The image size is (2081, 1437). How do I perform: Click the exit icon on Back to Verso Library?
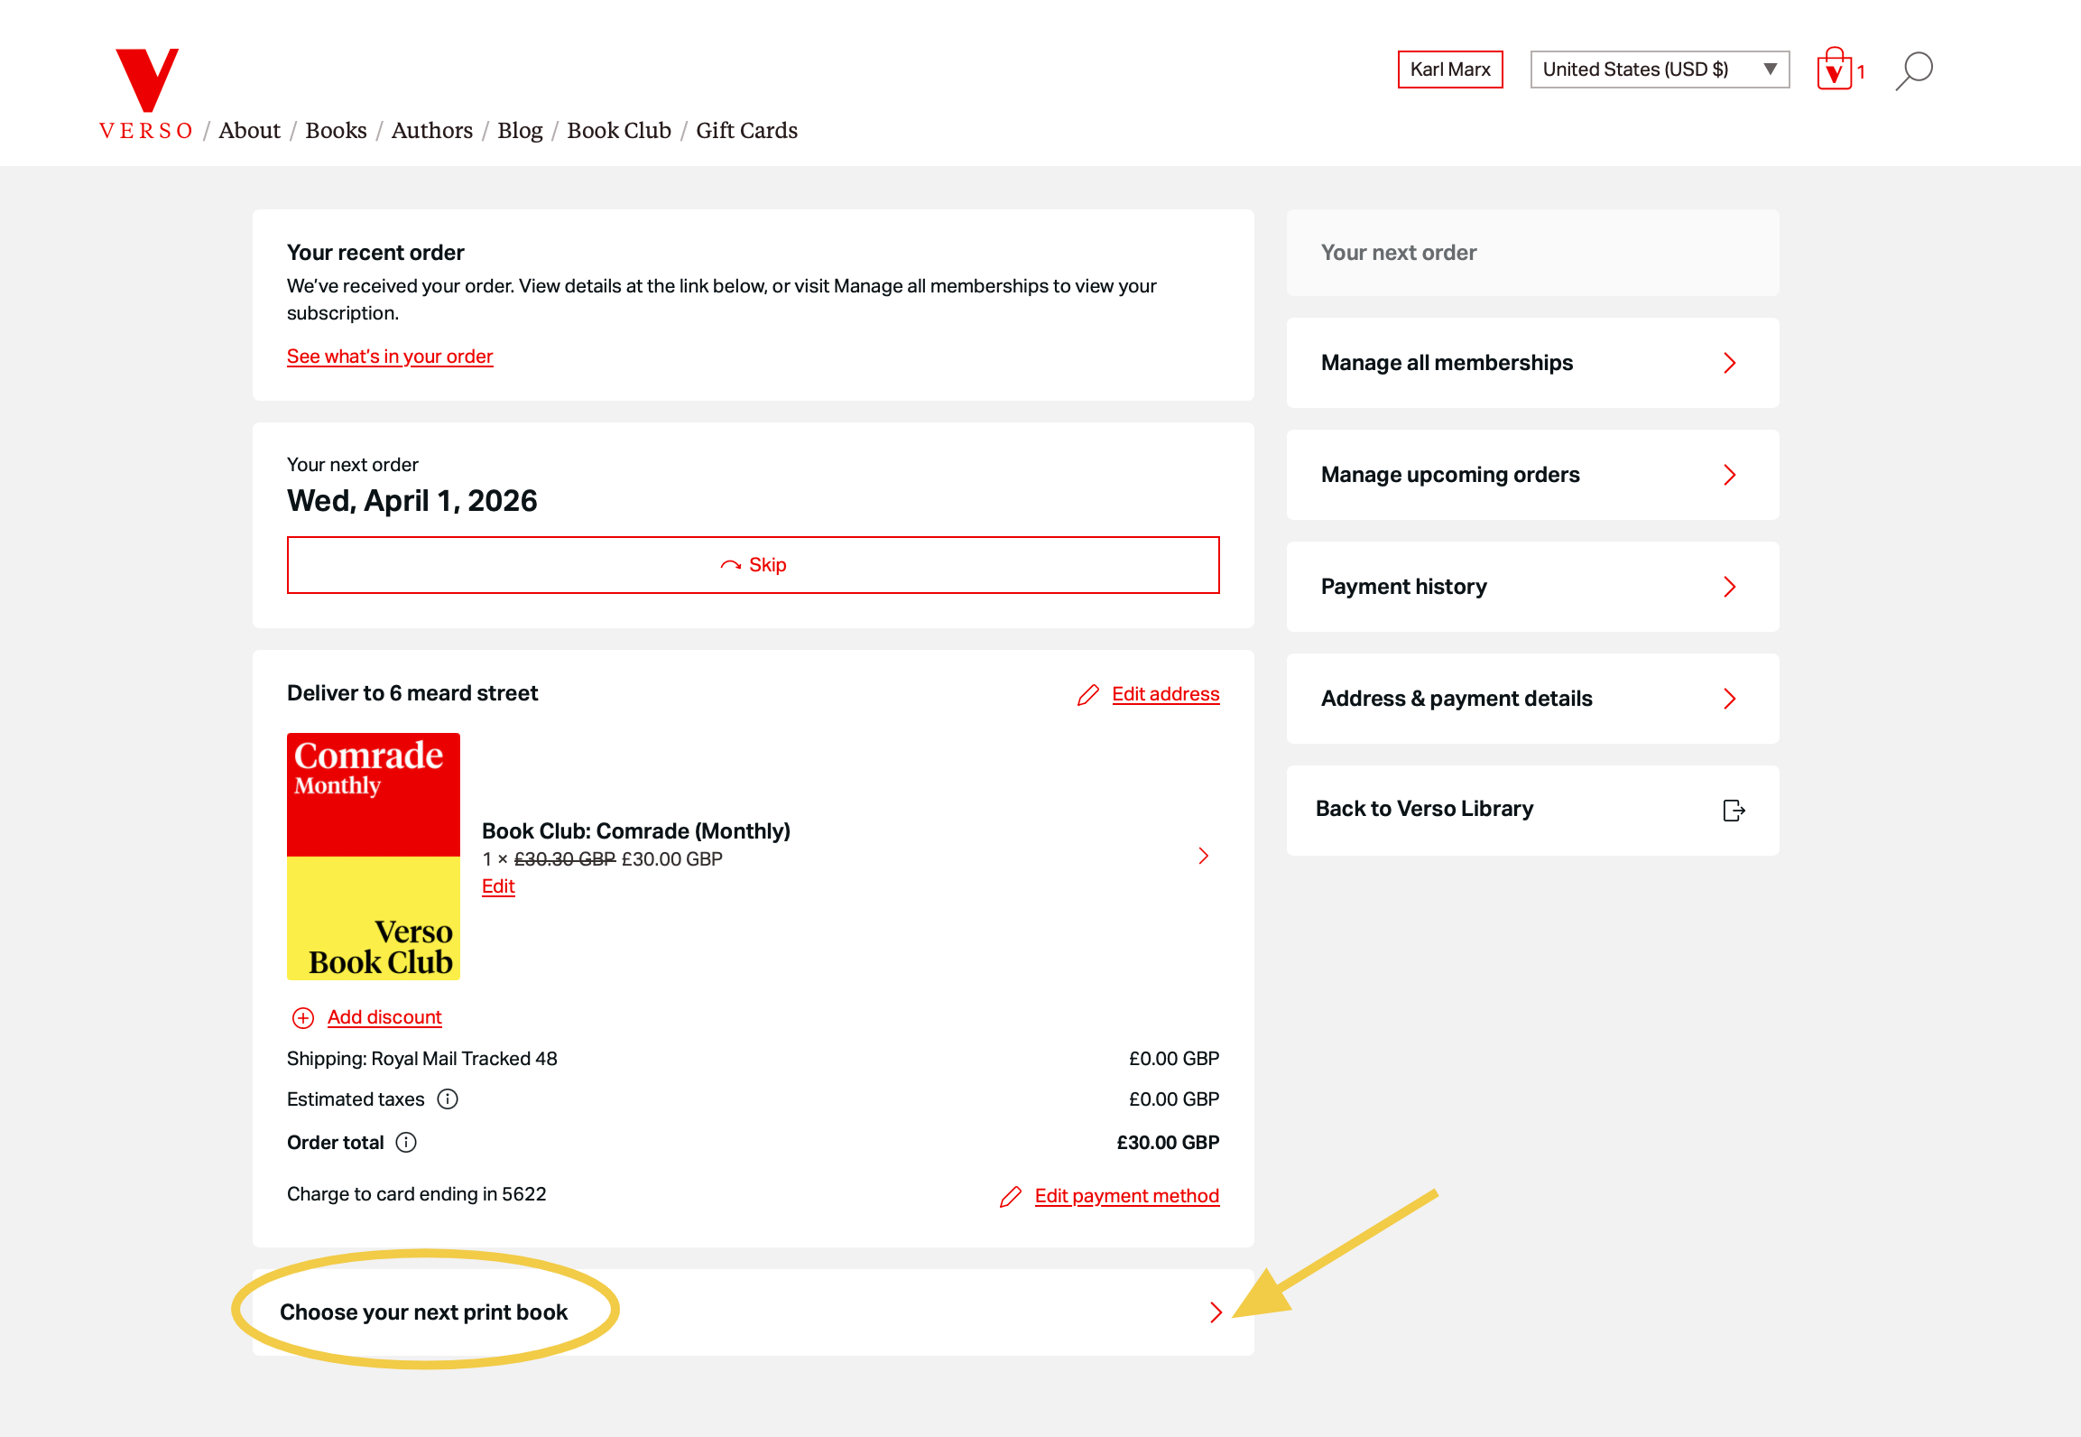[1734, 811]
